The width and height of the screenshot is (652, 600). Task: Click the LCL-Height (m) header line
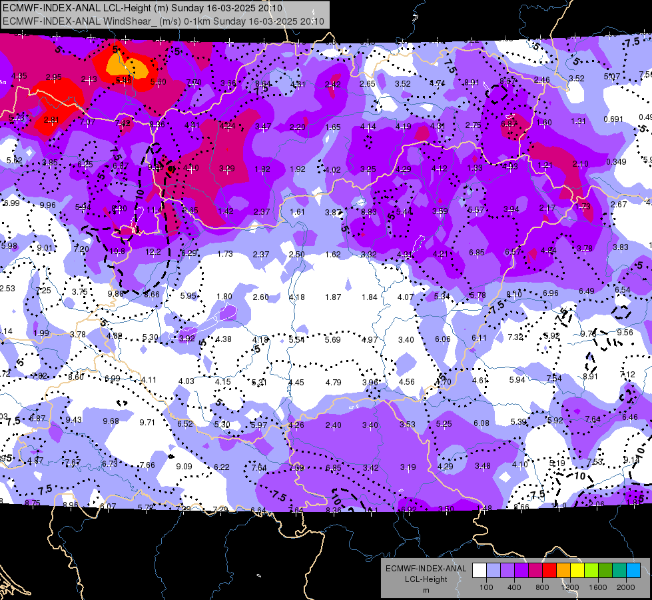143,8
